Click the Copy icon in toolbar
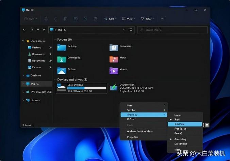Screen dimensions: 230x161 [56, 19]
